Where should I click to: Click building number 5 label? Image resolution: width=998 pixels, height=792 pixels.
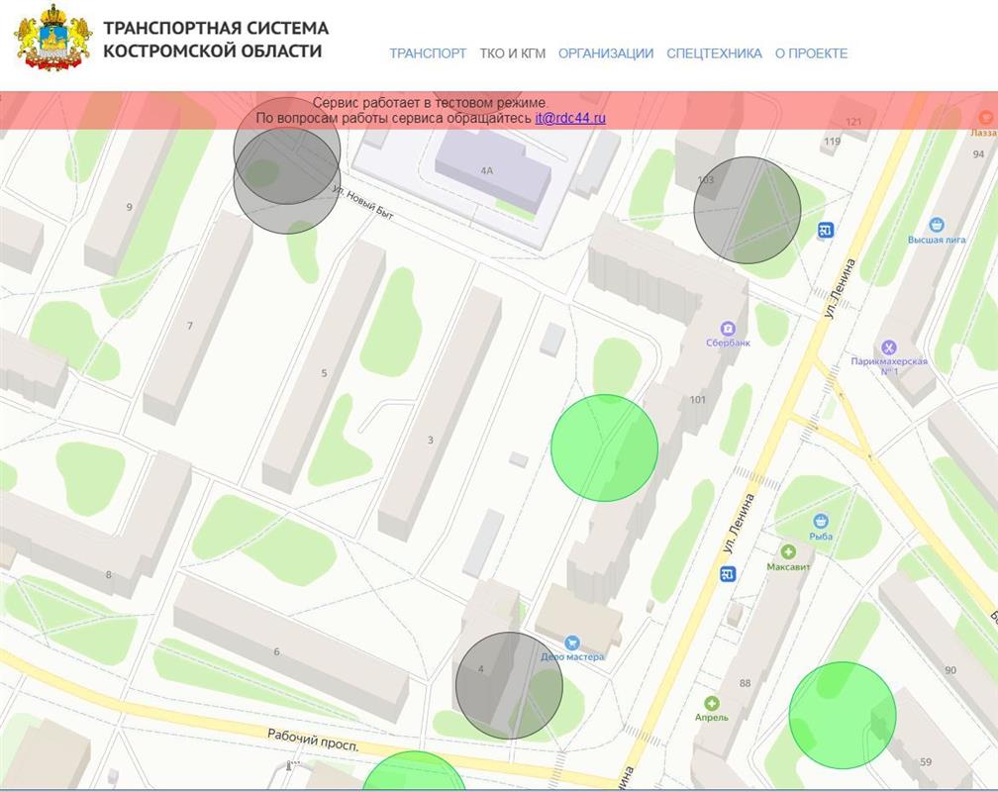[x=324, y=373]
